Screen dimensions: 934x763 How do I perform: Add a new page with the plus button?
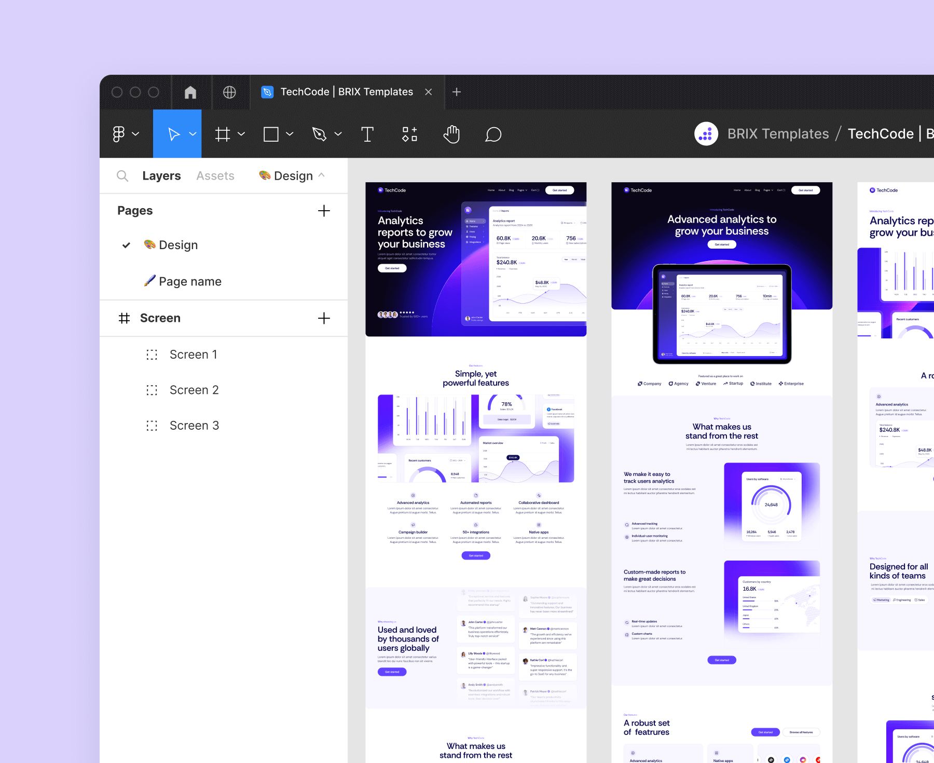coord(324,211)
